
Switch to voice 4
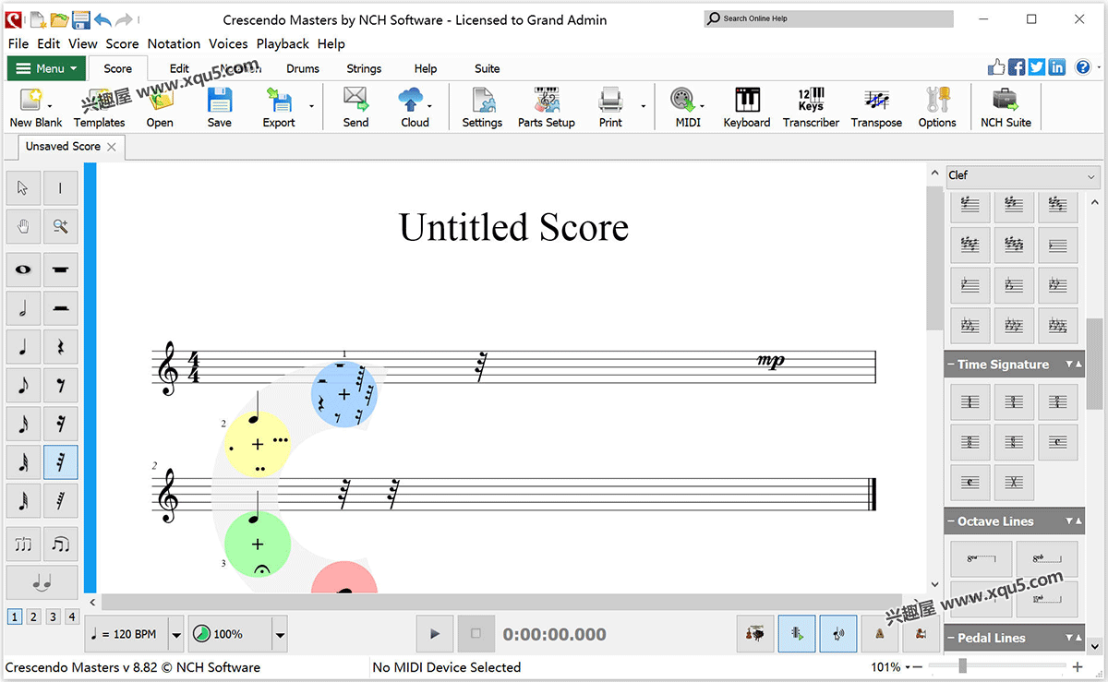point(72,616)
